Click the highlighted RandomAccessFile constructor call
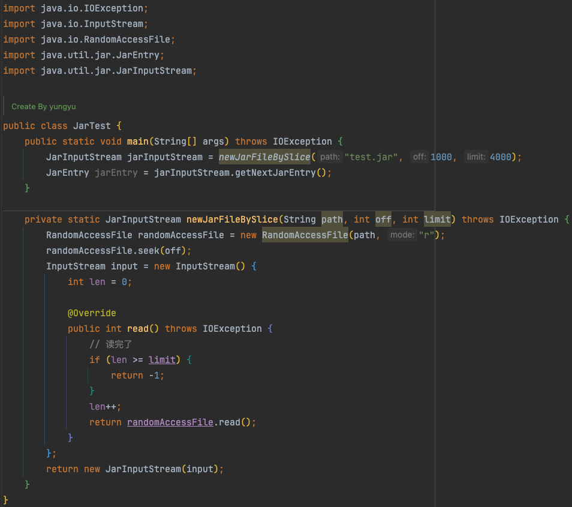 (x=305, y=235)
